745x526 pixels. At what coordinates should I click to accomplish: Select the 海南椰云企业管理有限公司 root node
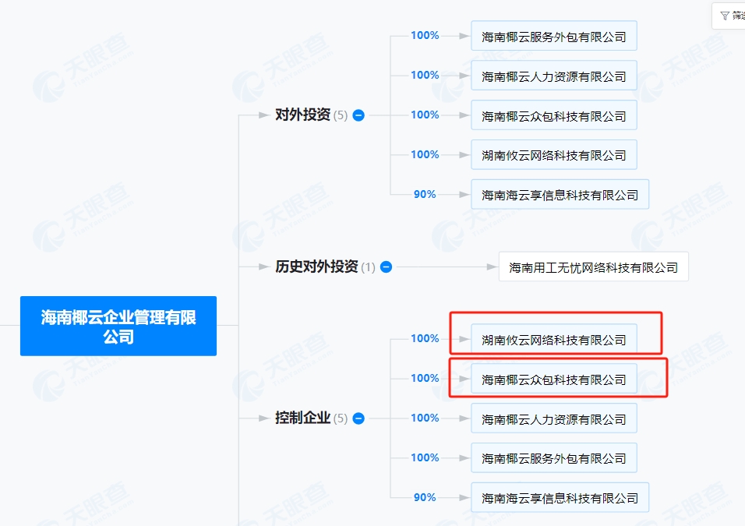[x=118, y=326]
